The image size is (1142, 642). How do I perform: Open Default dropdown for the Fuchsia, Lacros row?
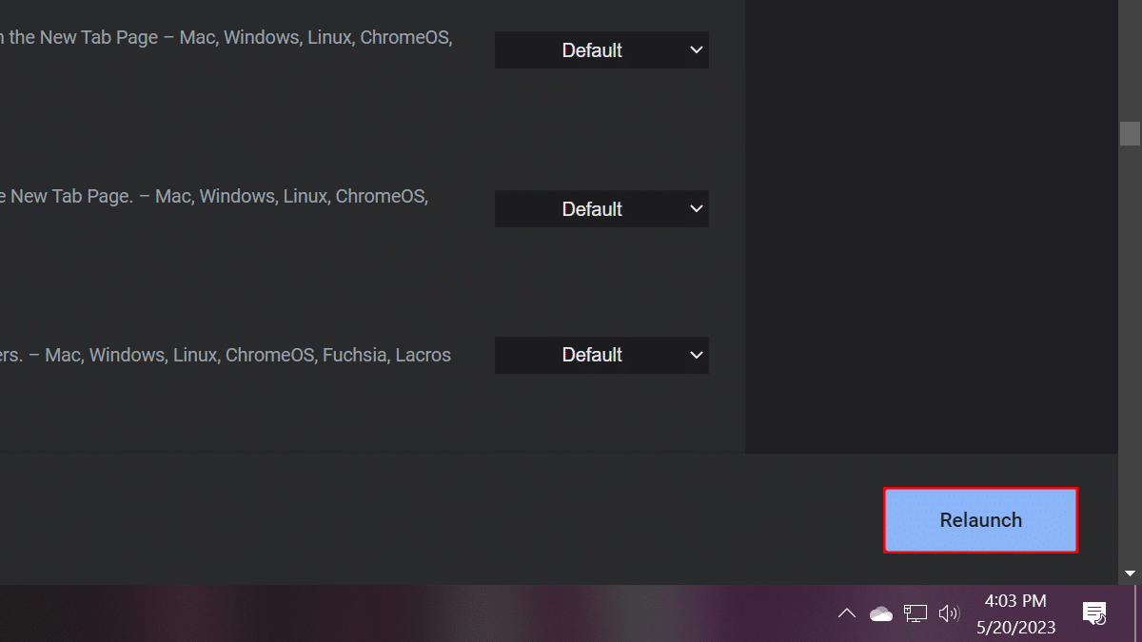point(601,355)
